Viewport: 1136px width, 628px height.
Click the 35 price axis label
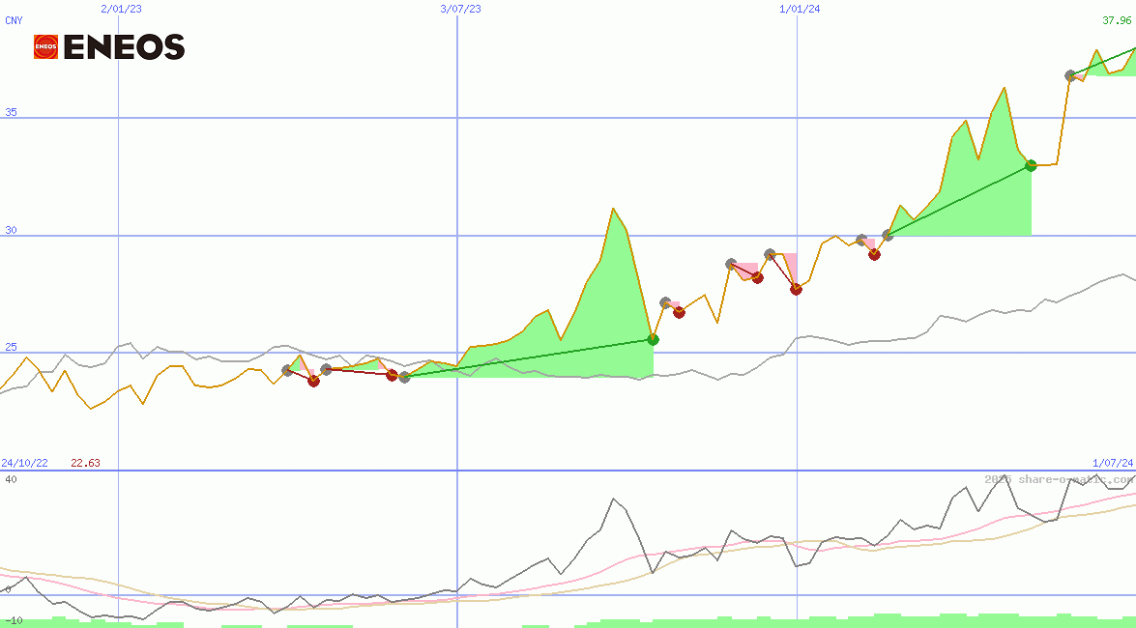pos(11,112)
